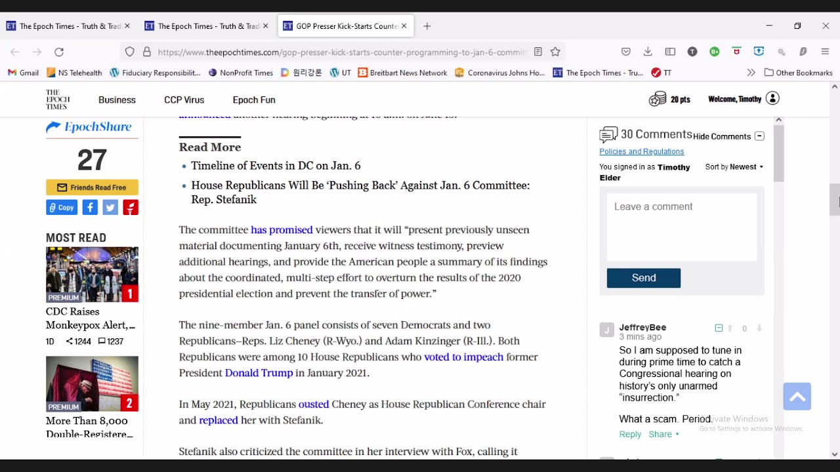
Task: Upvote JeffreyBee's comment
Action: pos(730,328)
